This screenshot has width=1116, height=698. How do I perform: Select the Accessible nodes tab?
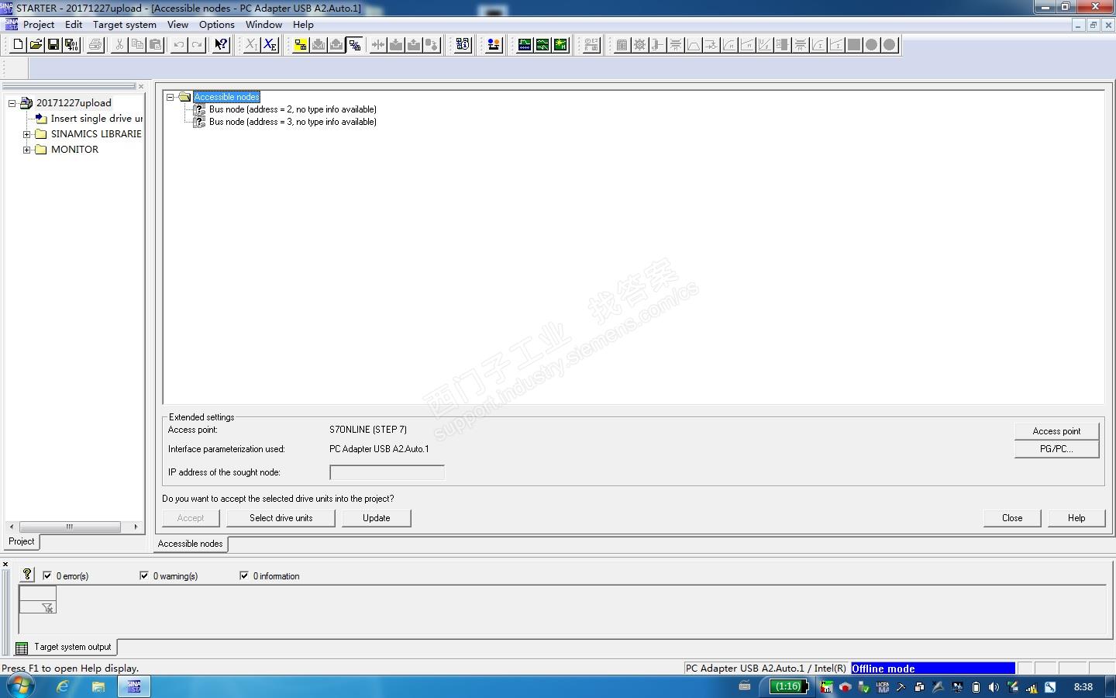[x=191, y=544]
